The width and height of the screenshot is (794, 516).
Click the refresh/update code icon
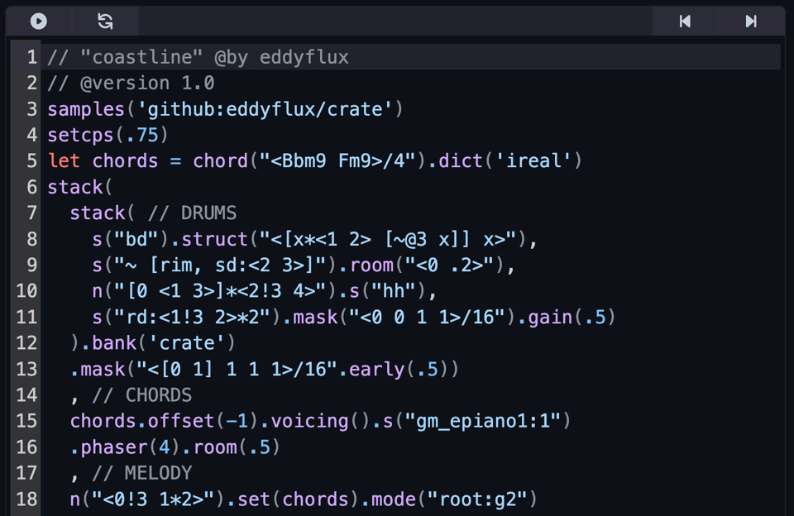[105, 21]
